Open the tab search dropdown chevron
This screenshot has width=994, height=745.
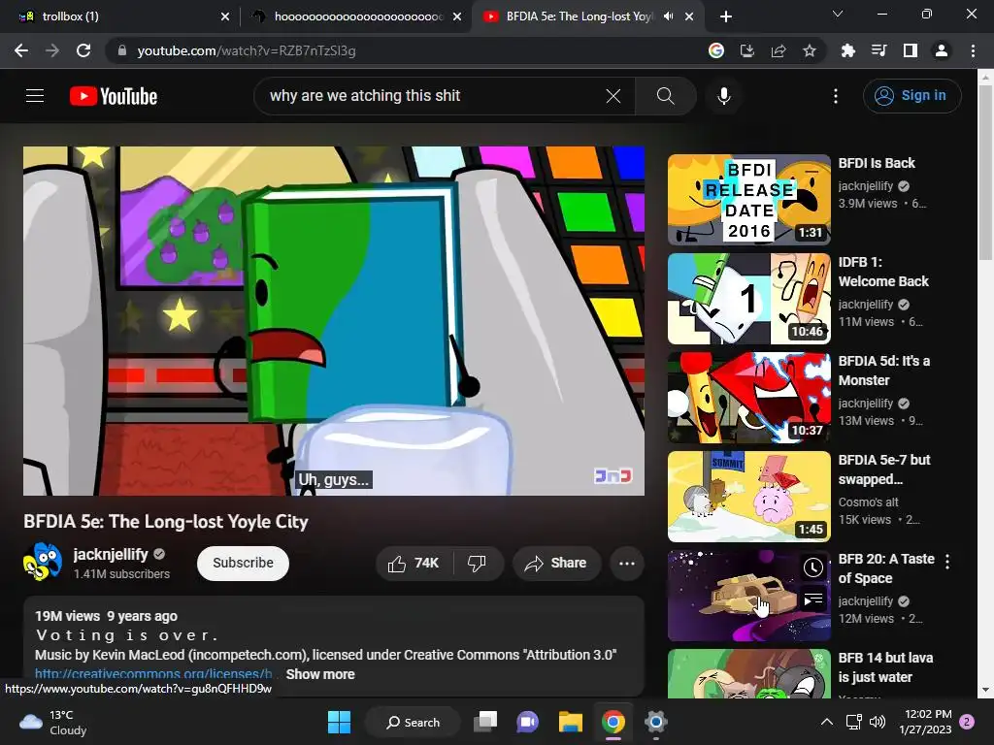[838, 14]
